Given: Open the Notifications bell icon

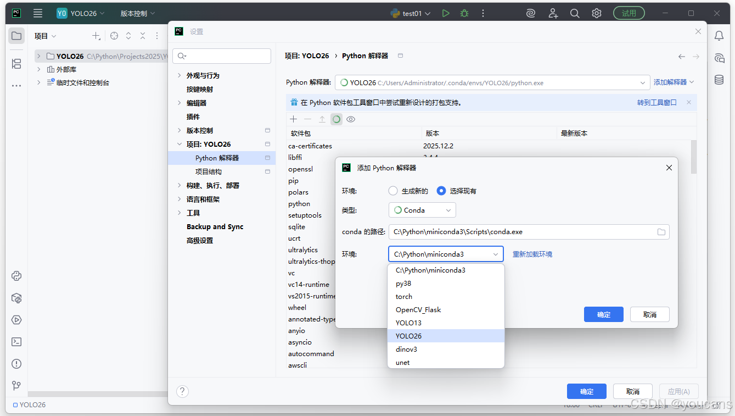Looking at the screenshot, I should coord(719,36).
